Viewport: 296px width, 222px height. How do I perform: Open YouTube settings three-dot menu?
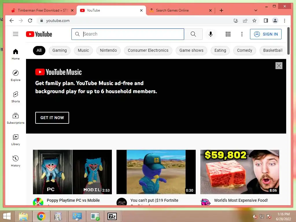[242, 34]
